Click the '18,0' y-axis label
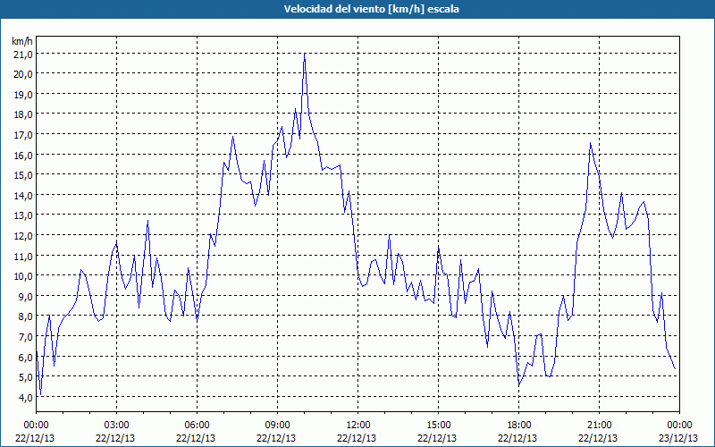This screenshot has width=715, height=447. coord(23,114)
